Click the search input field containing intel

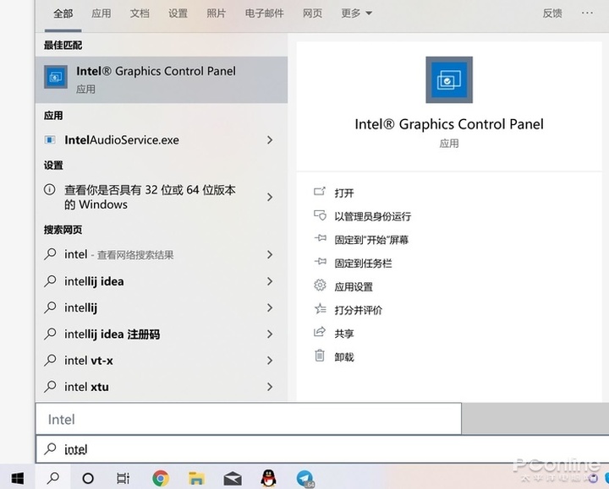pyautogui.click(x=322, y=449)
